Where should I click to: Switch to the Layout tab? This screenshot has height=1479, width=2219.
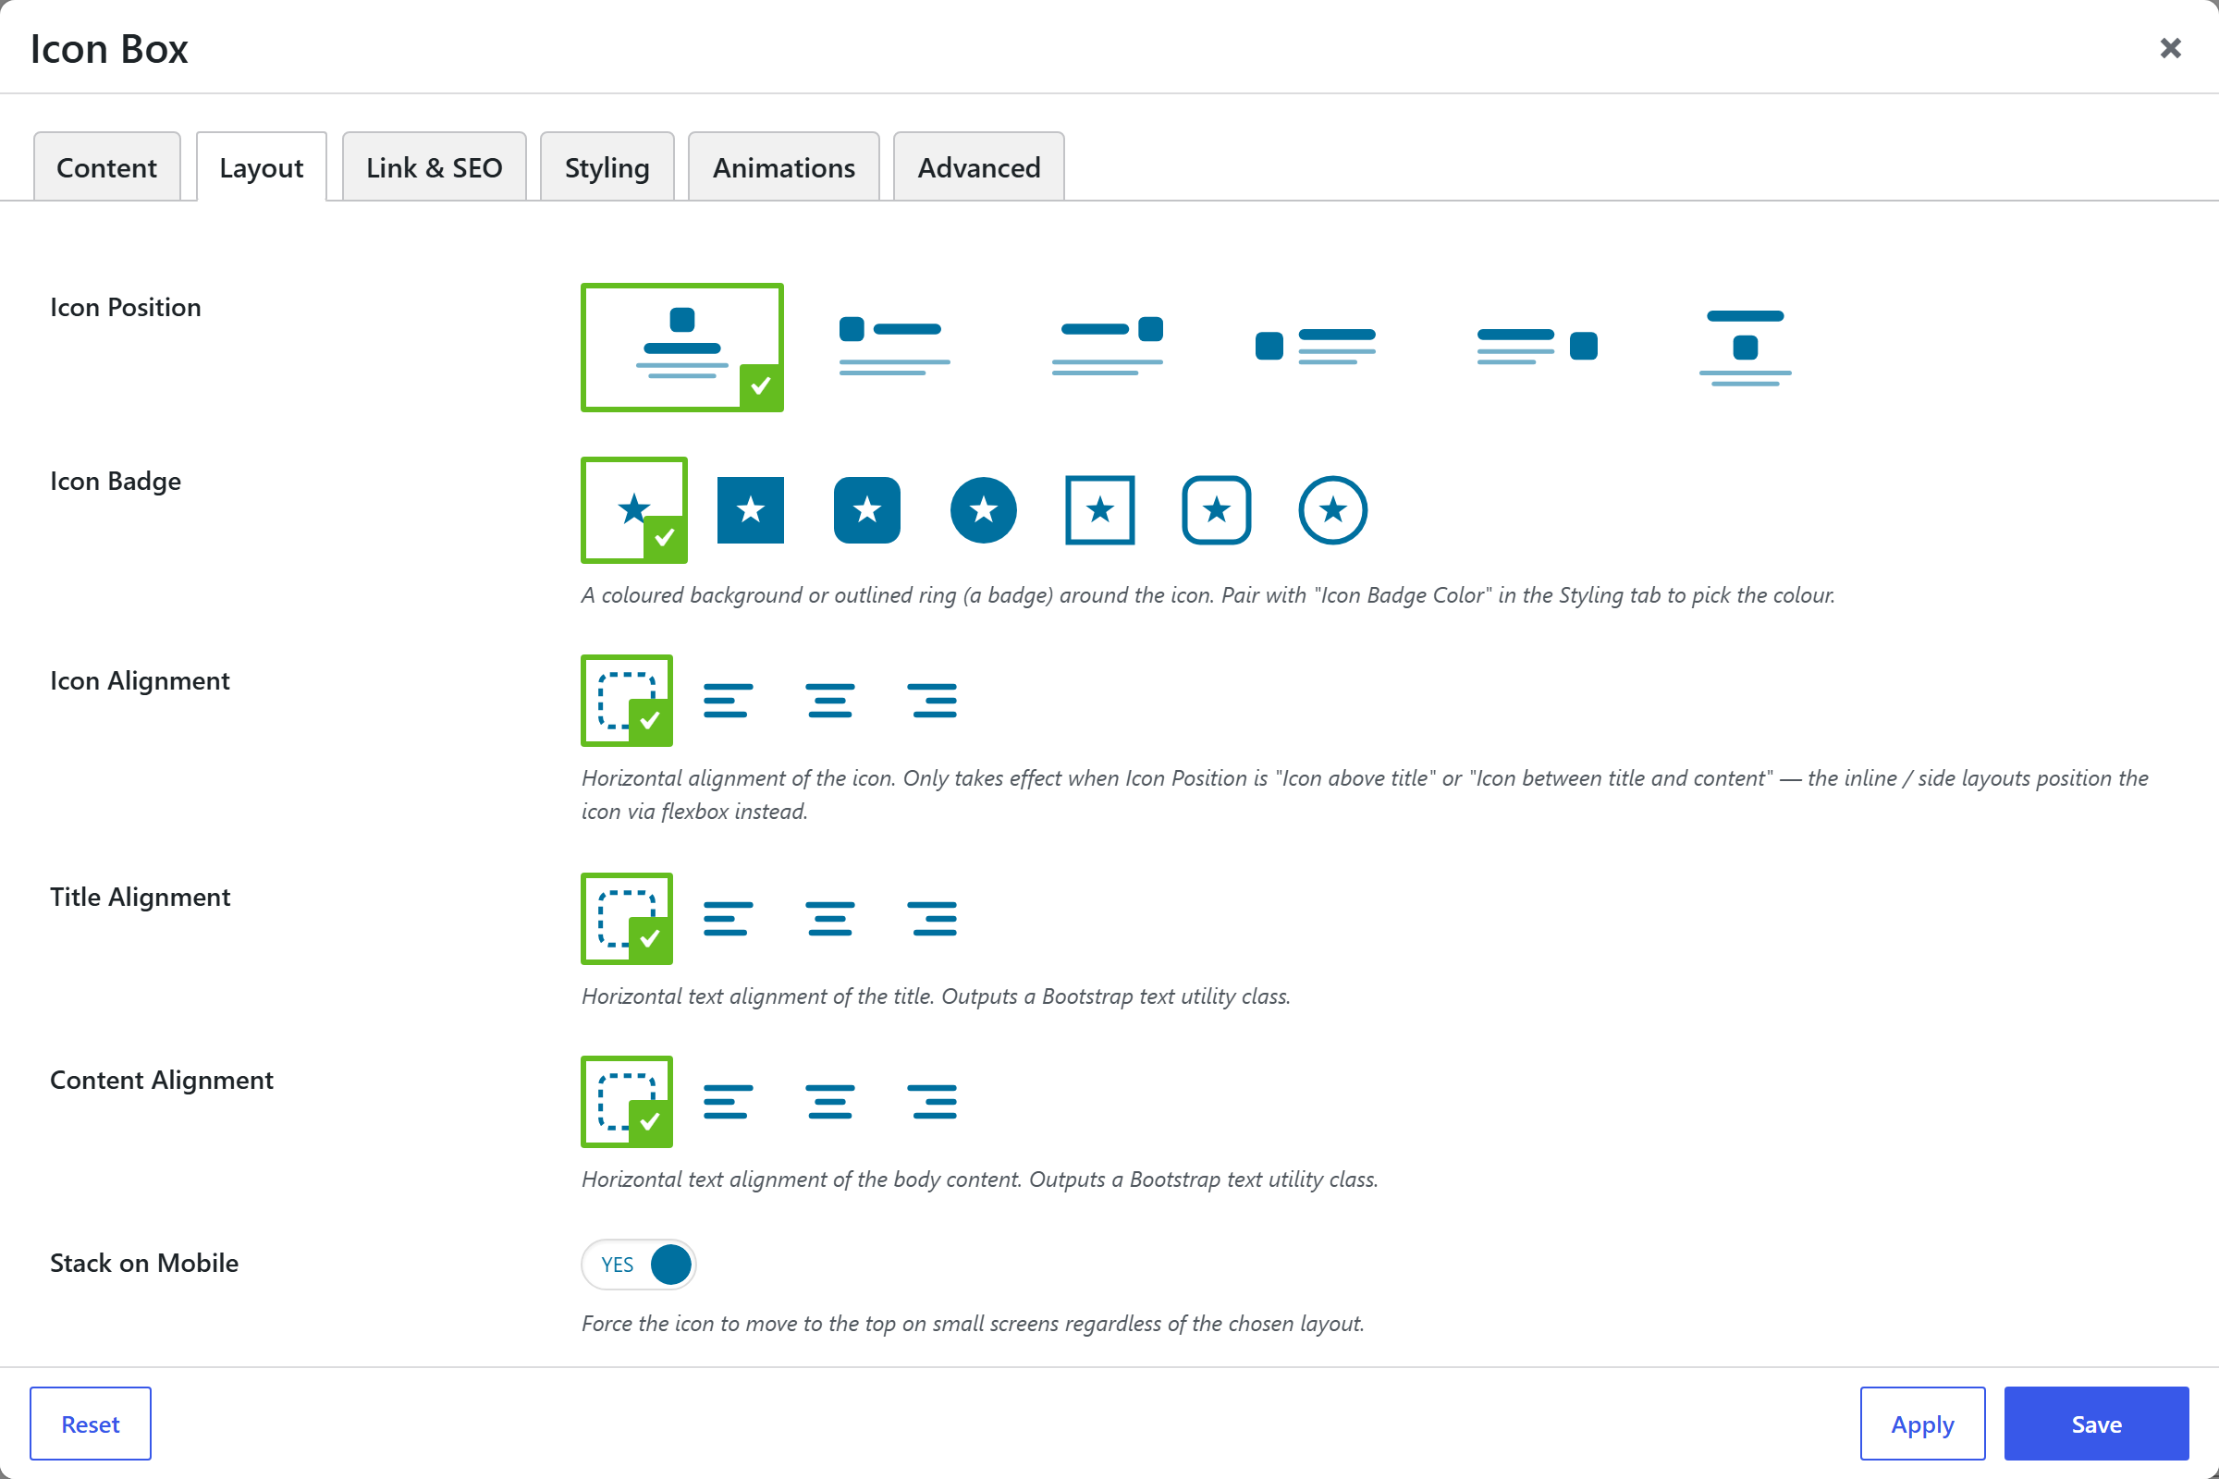262,167
